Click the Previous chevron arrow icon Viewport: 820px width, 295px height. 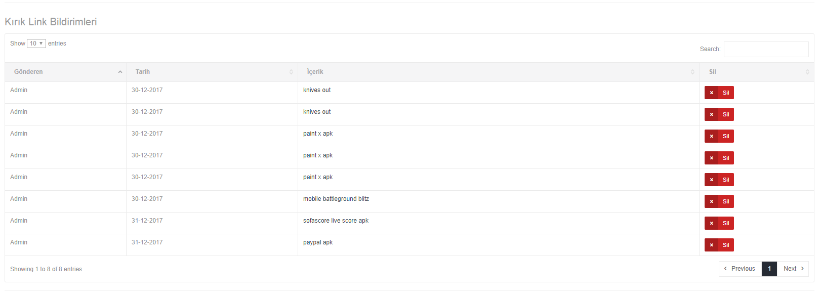725,269
